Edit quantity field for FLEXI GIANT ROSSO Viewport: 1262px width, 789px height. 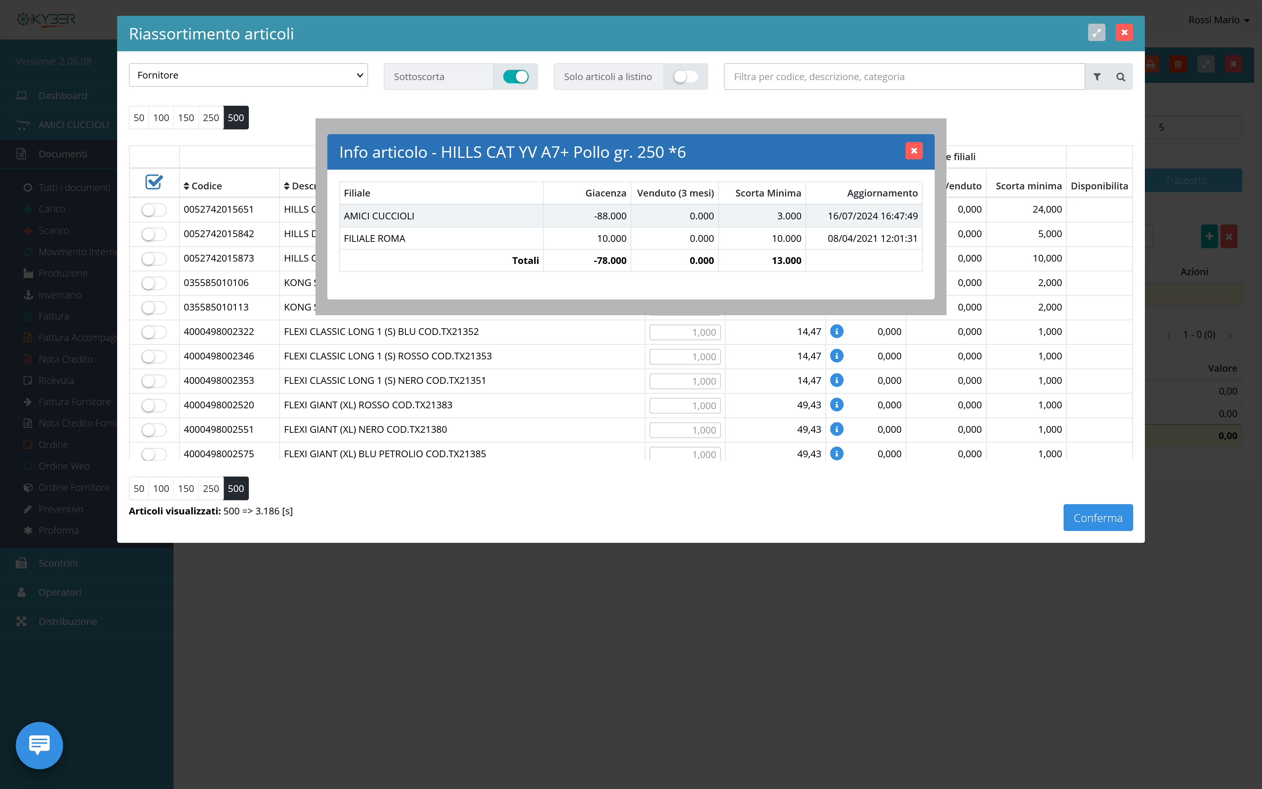tap(685, 406)
